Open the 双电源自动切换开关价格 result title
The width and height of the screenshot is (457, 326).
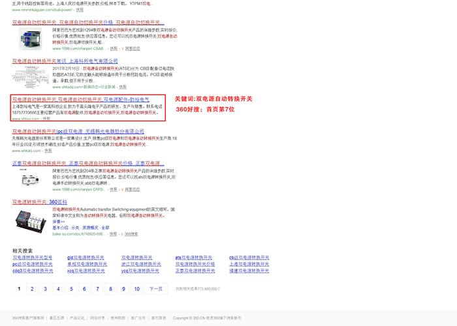pyautogui.click(x=88, y=22)
